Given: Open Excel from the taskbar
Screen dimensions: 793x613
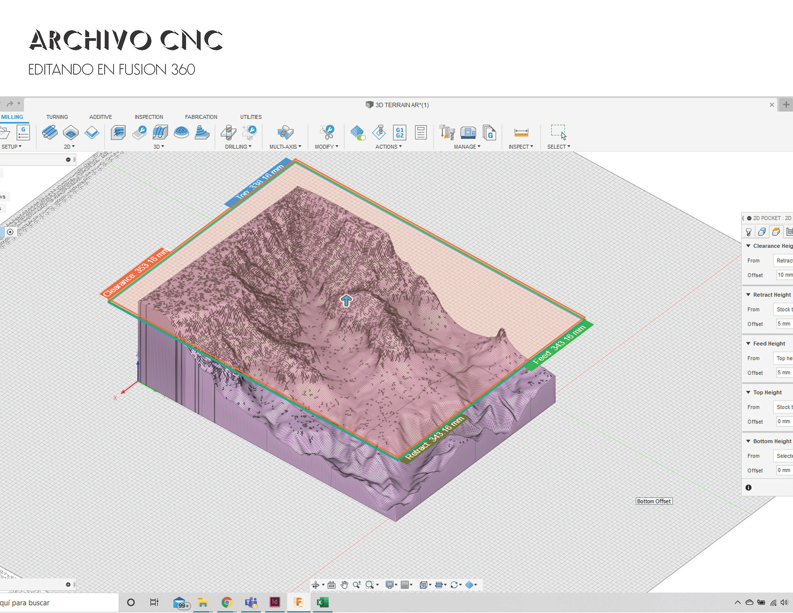Looking at the screenshot, I should click(322, 602).
